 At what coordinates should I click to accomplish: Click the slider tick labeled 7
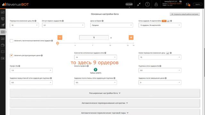(93, 45)
